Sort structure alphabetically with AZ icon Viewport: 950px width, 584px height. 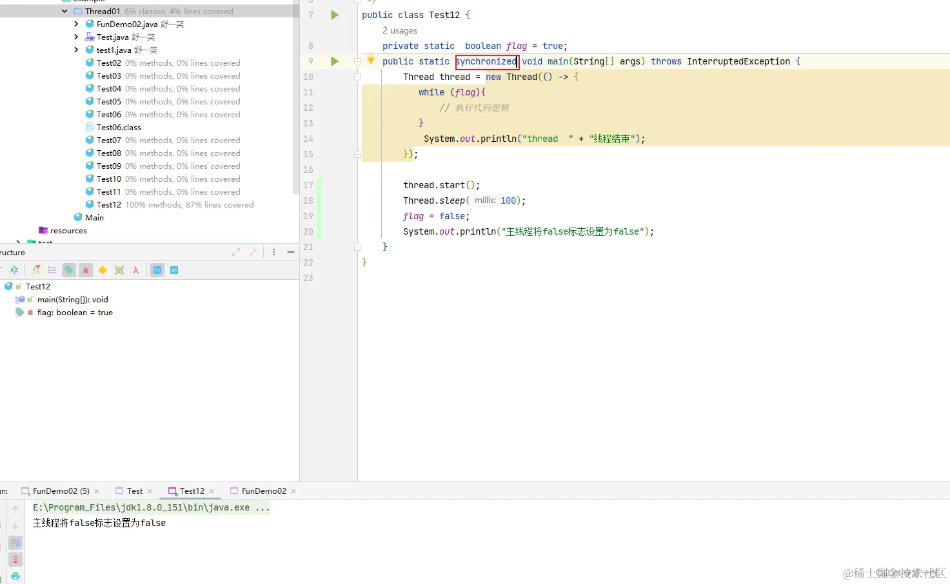click(14, 270)
